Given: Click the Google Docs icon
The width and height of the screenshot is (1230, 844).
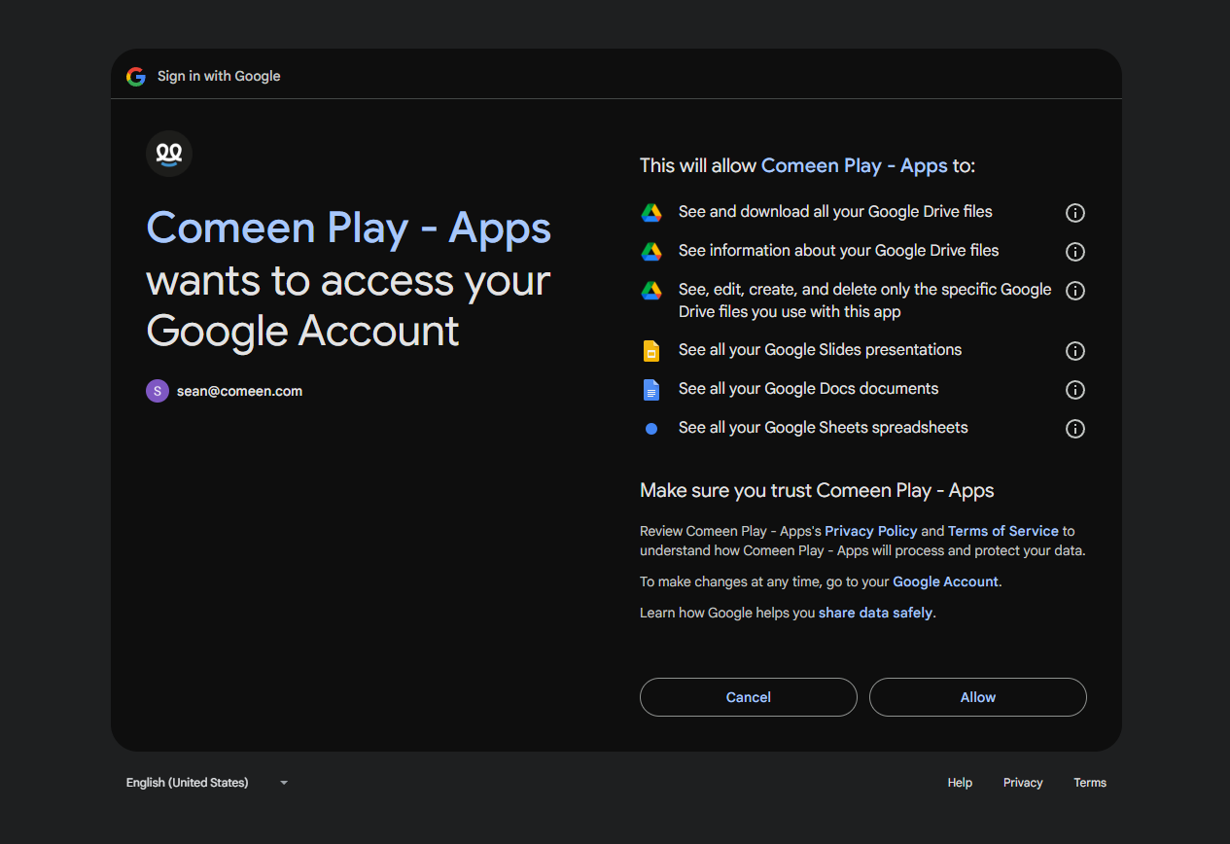Looking at the screenshot, I should pos(651,390).
